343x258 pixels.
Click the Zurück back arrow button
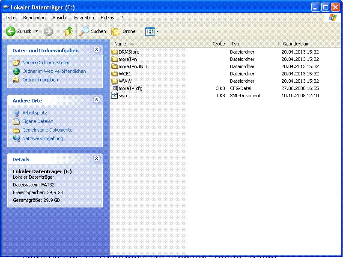pos(11,31)
